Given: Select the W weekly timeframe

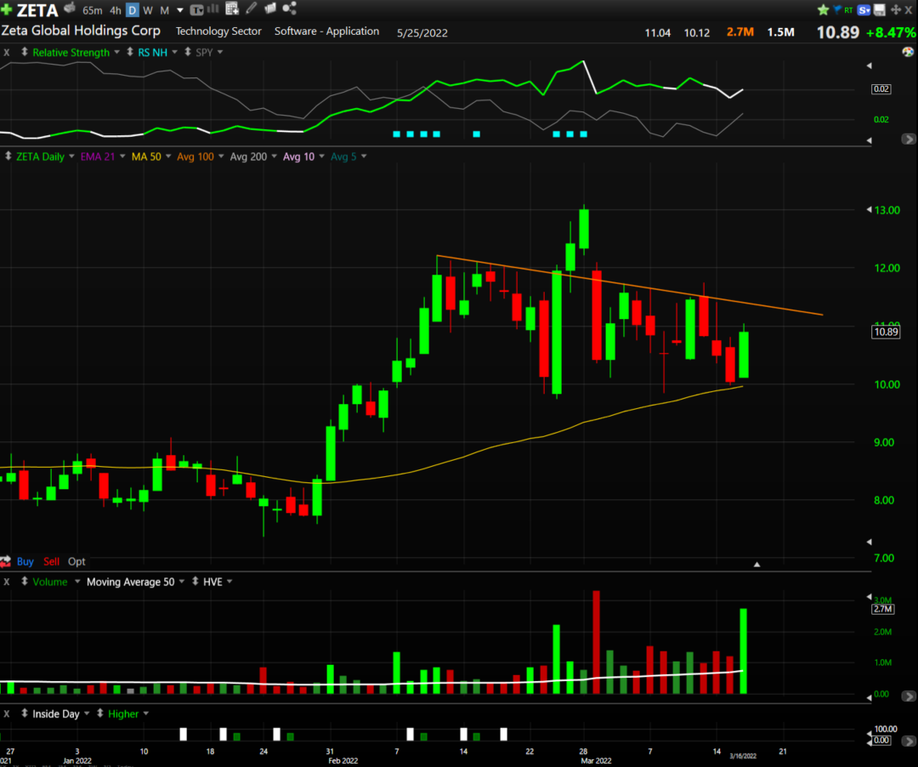Looking at the screenshot, I should click(x=148, y=10).
